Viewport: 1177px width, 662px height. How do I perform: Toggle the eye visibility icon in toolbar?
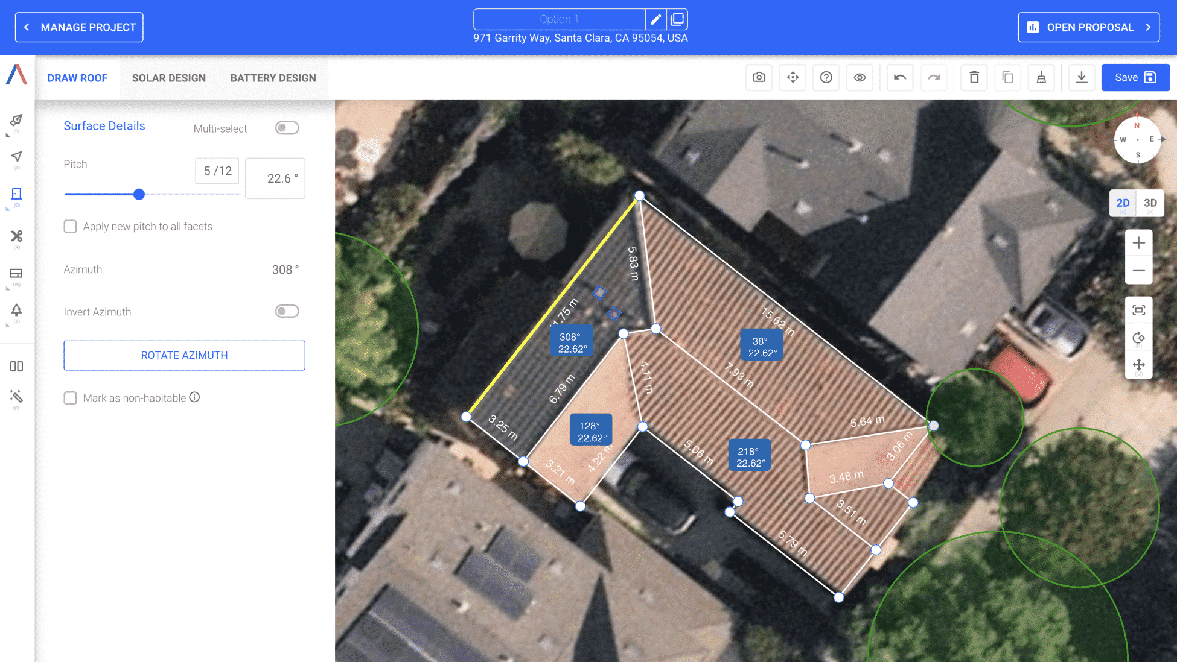point(860,77)
